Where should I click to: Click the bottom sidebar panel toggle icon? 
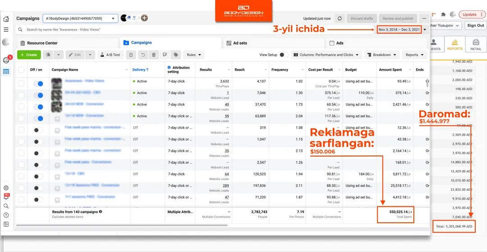pos(6,224)
